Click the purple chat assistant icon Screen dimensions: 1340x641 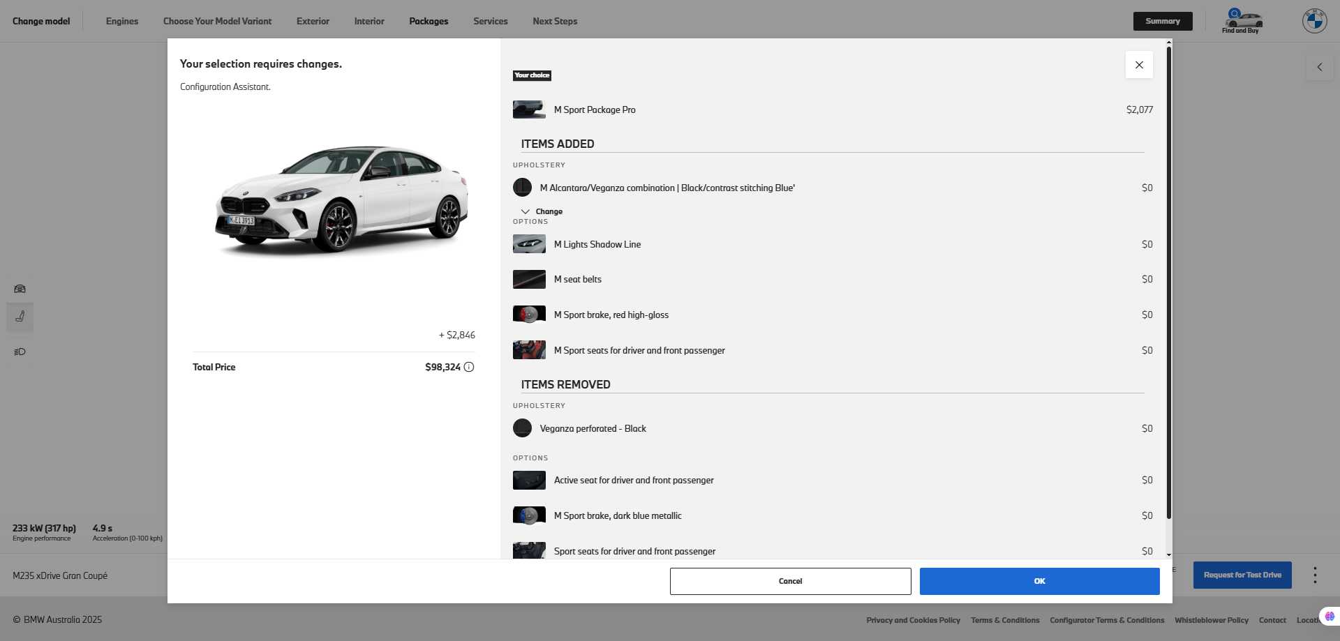point(1330,617)
